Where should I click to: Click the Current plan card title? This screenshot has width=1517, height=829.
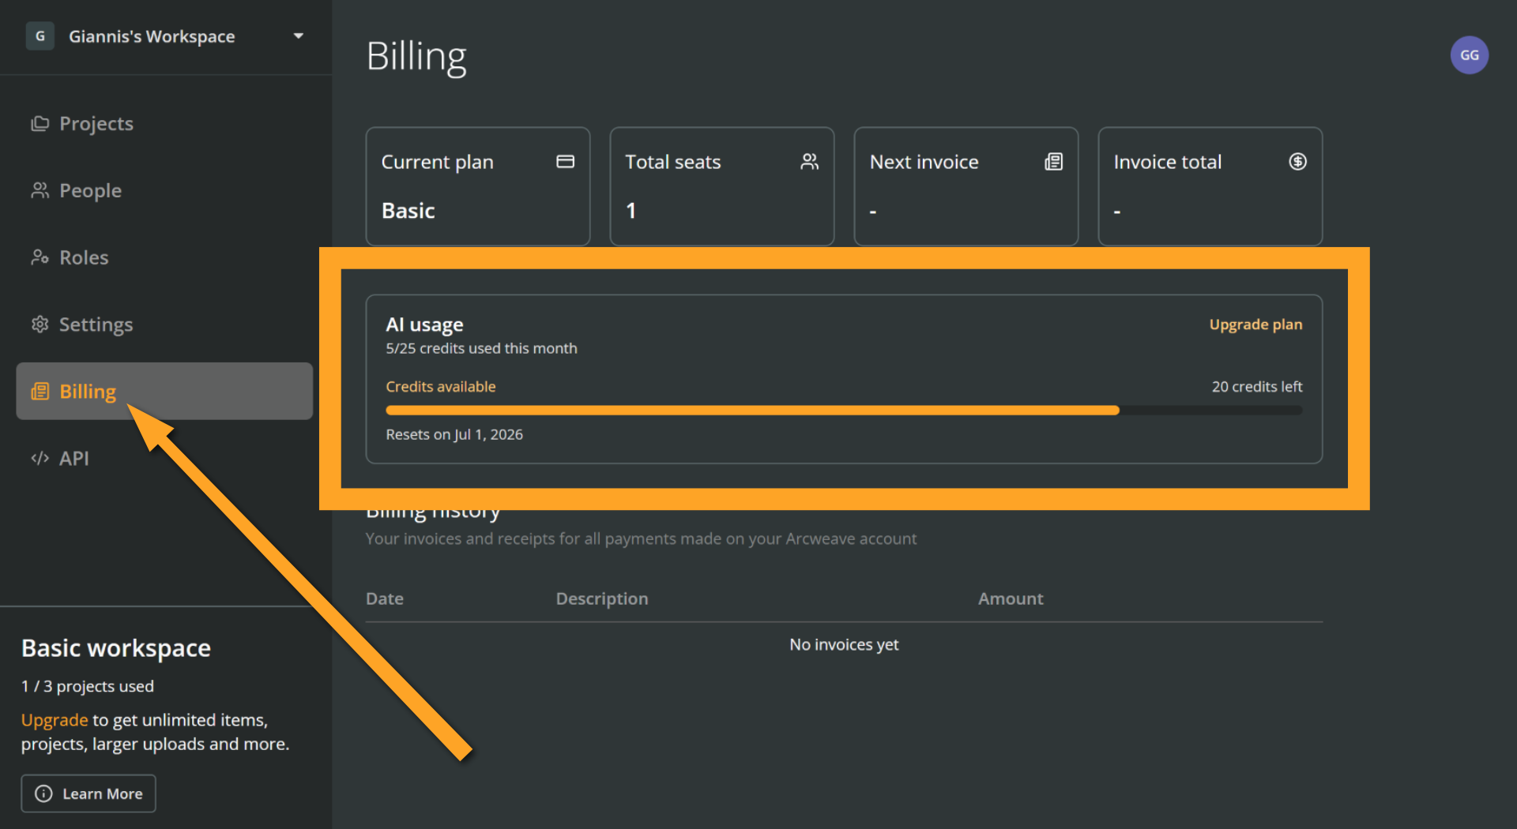(437, 162)
